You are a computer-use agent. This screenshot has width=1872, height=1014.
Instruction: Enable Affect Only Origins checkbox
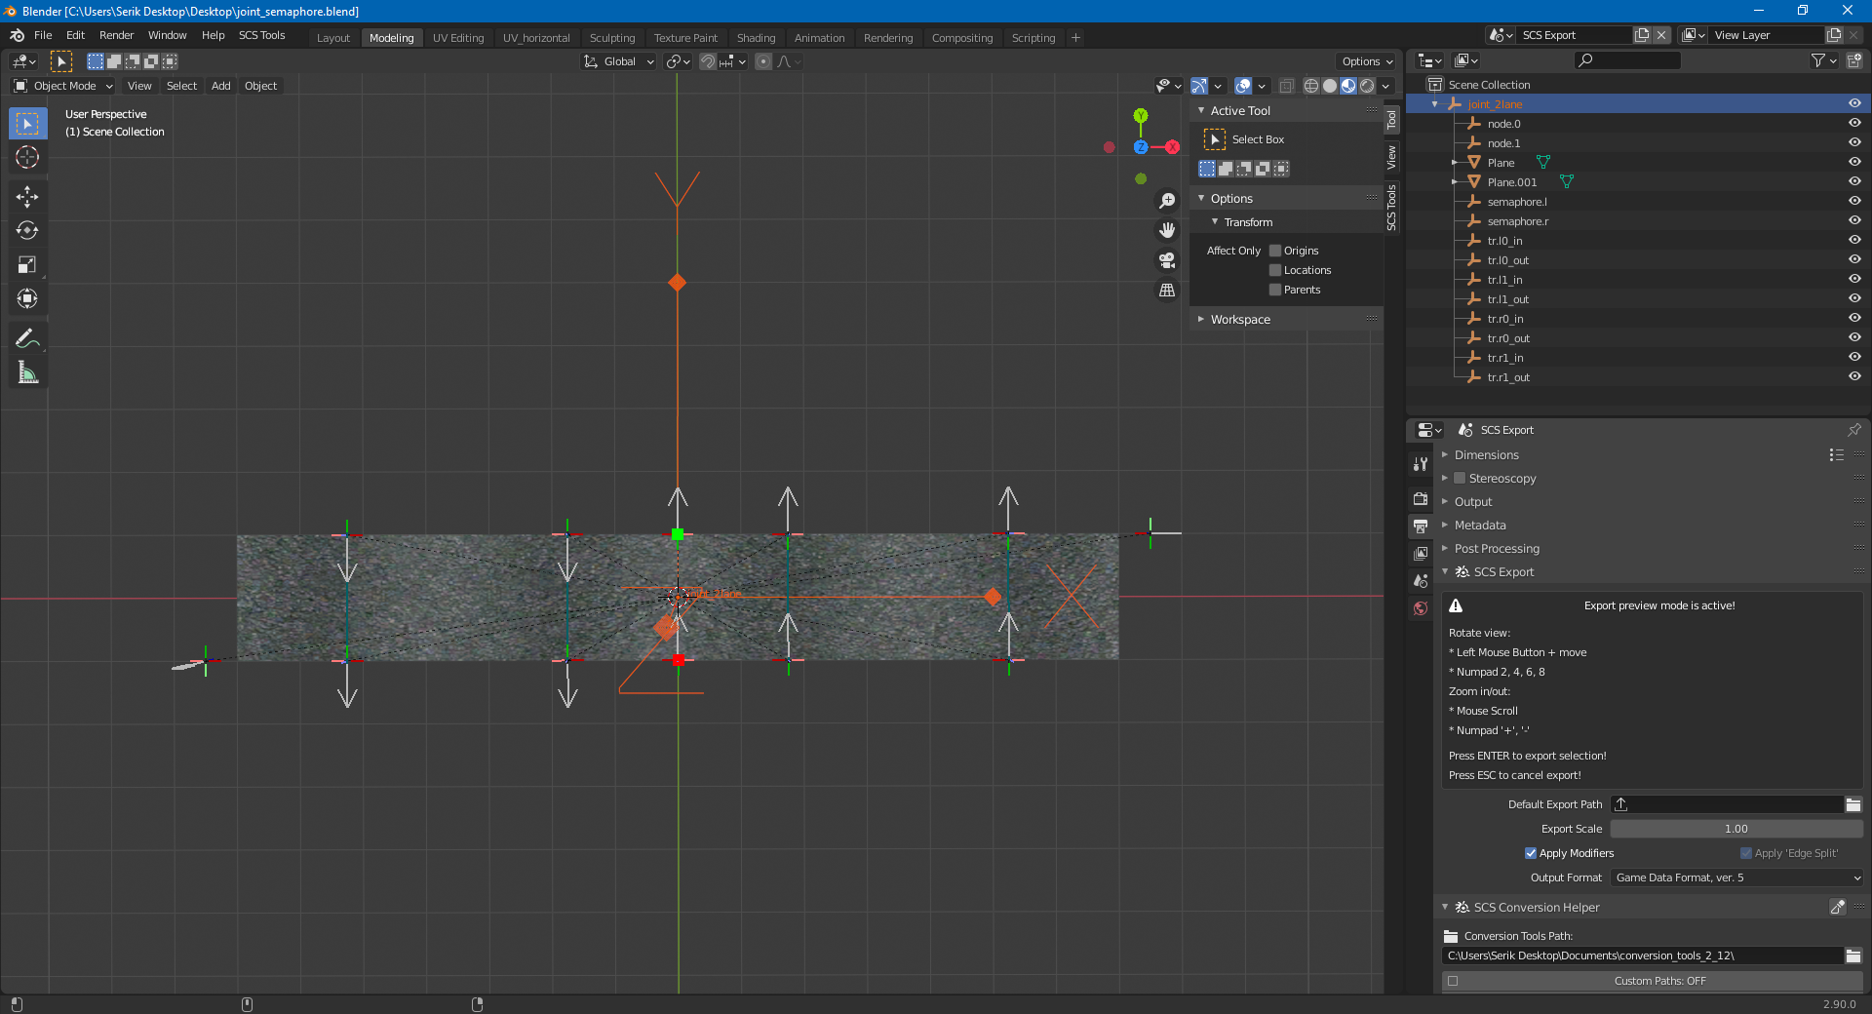1275,251
